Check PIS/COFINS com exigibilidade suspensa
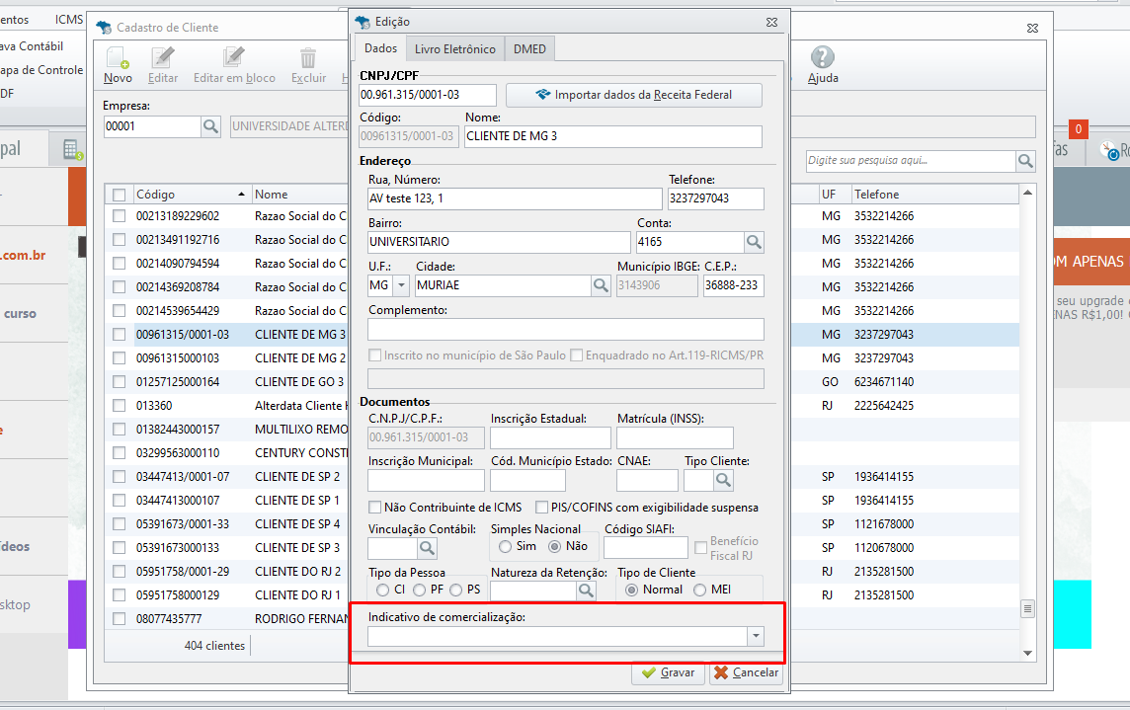Image resolution: width=1130 pixels, height=710 pixels. click(x=542, y=508)
